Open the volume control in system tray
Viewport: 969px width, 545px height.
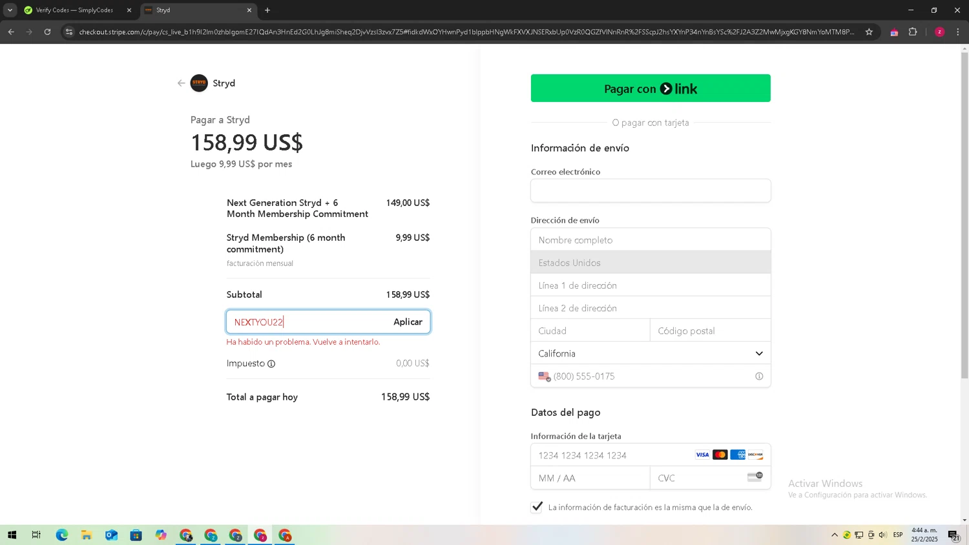(882, 535)
